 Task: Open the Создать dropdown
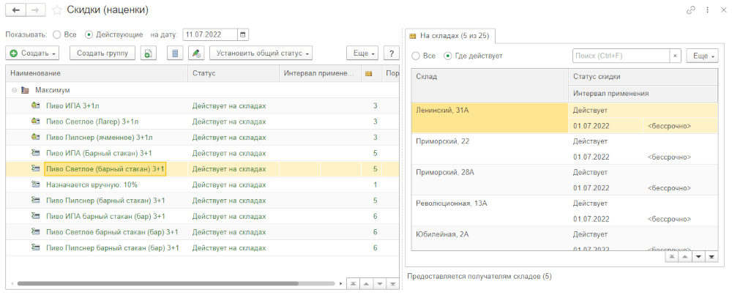click(x=33, y=53)
